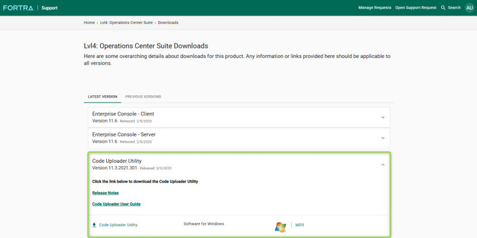Click the Search label in header
Viewport: 477px width, 238px height.
[x=454, y=8]
